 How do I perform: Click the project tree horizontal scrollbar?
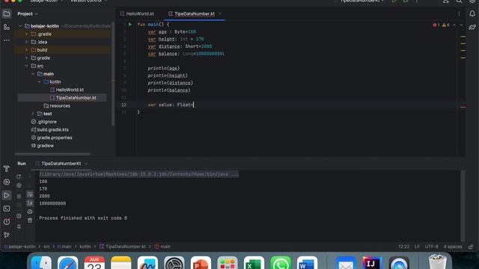(x=52, y=155)
